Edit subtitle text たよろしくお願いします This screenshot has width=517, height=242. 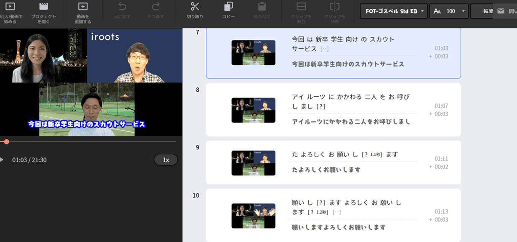pyautogui.click(x=326, y=170)
